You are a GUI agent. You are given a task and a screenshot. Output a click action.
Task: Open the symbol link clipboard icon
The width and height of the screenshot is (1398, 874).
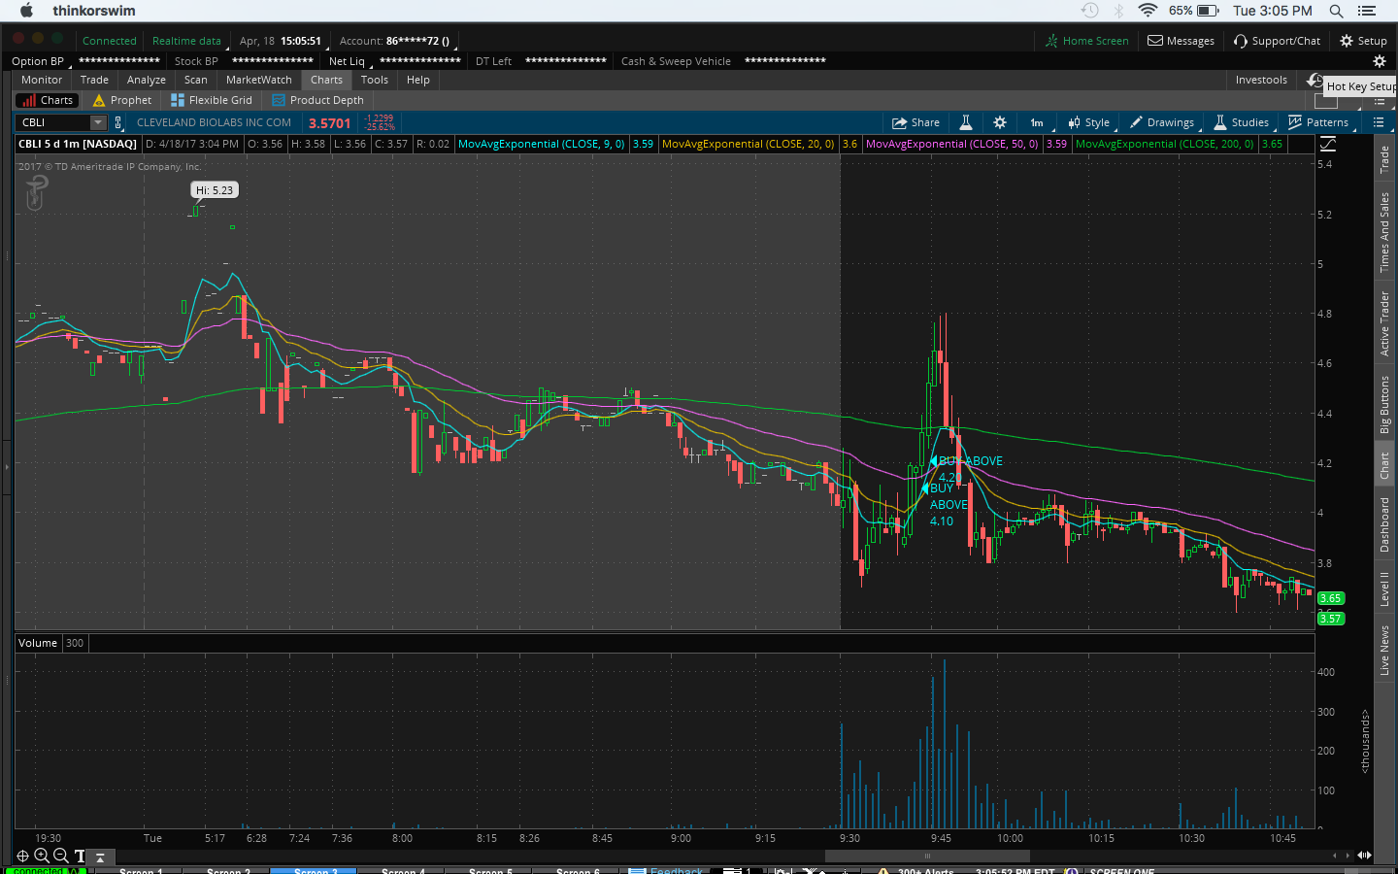(x=118, y=122)
